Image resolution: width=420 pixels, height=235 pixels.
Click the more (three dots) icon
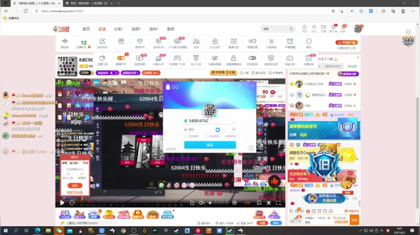click(x=309, y=41)
